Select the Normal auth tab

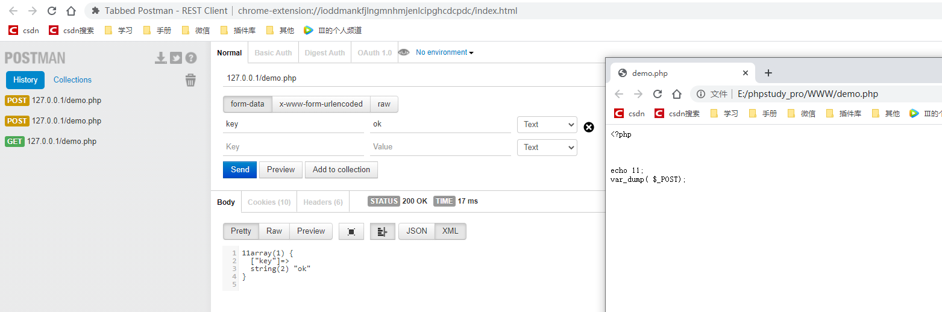(x=230, y=53)
